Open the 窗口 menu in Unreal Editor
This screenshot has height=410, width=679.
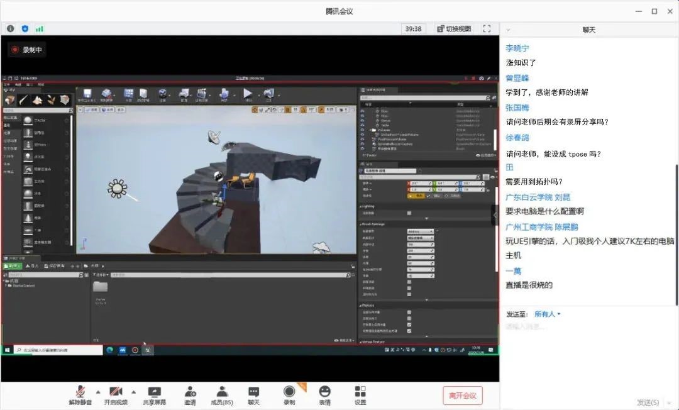click(30, 84)
